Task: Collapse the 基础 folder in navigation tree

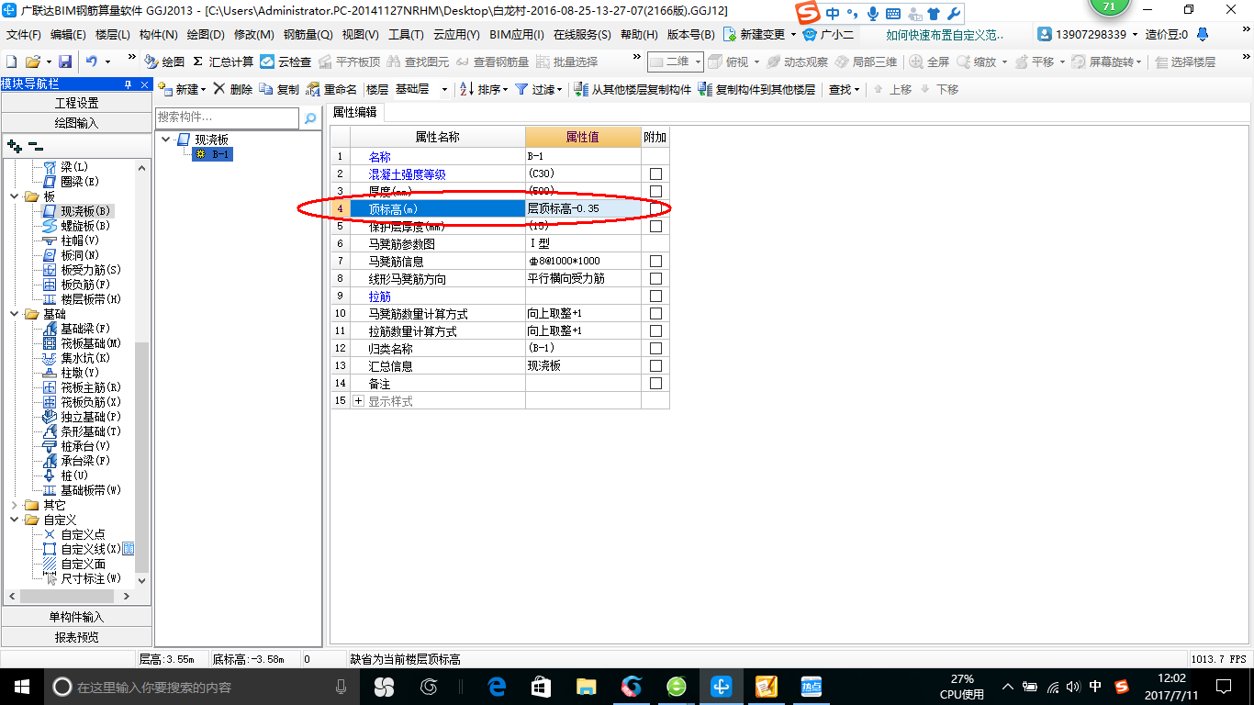Action: click(14, 314)
